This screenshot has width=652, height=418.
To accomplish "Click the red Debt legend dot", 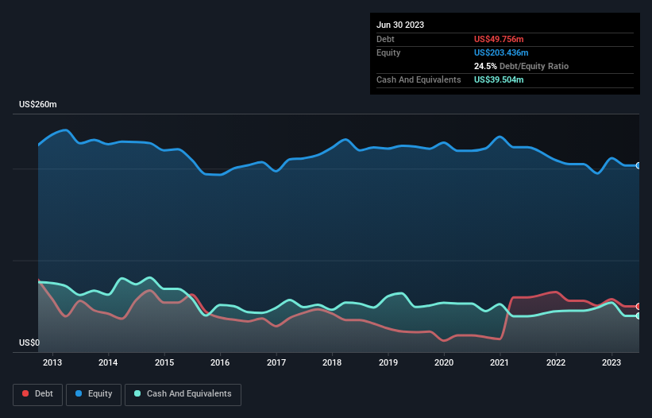I will (x=25, y=393).
